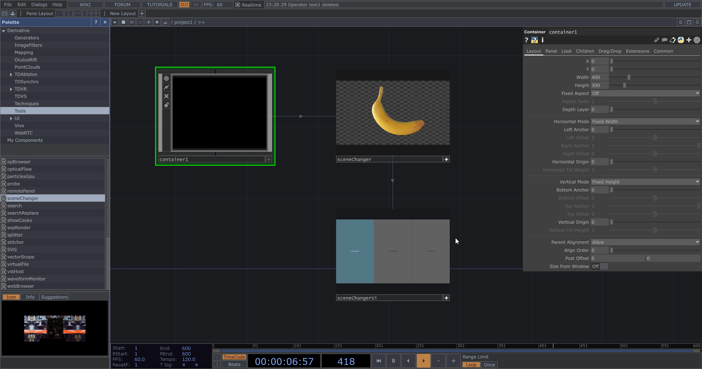Click the pencil edit icon for container1
Image resolution: width=702 pixels, height=369 pixels.
point(657,40)
